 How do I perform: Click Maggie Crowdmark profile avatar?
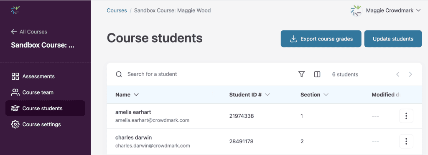(356, 10)
